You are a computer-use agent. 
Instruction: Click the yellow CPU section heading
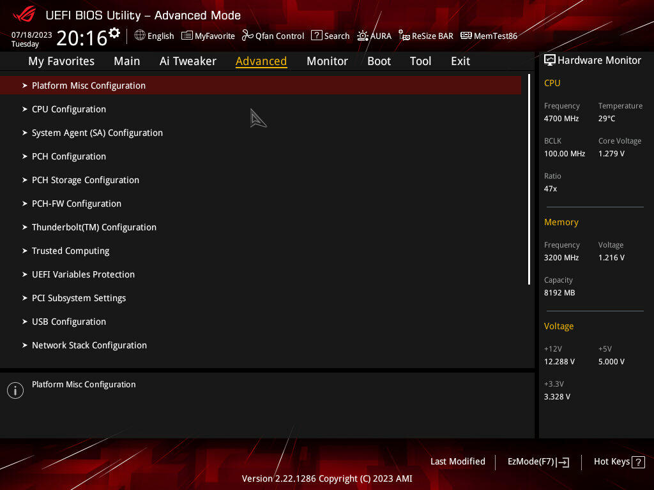coord(552,83)
